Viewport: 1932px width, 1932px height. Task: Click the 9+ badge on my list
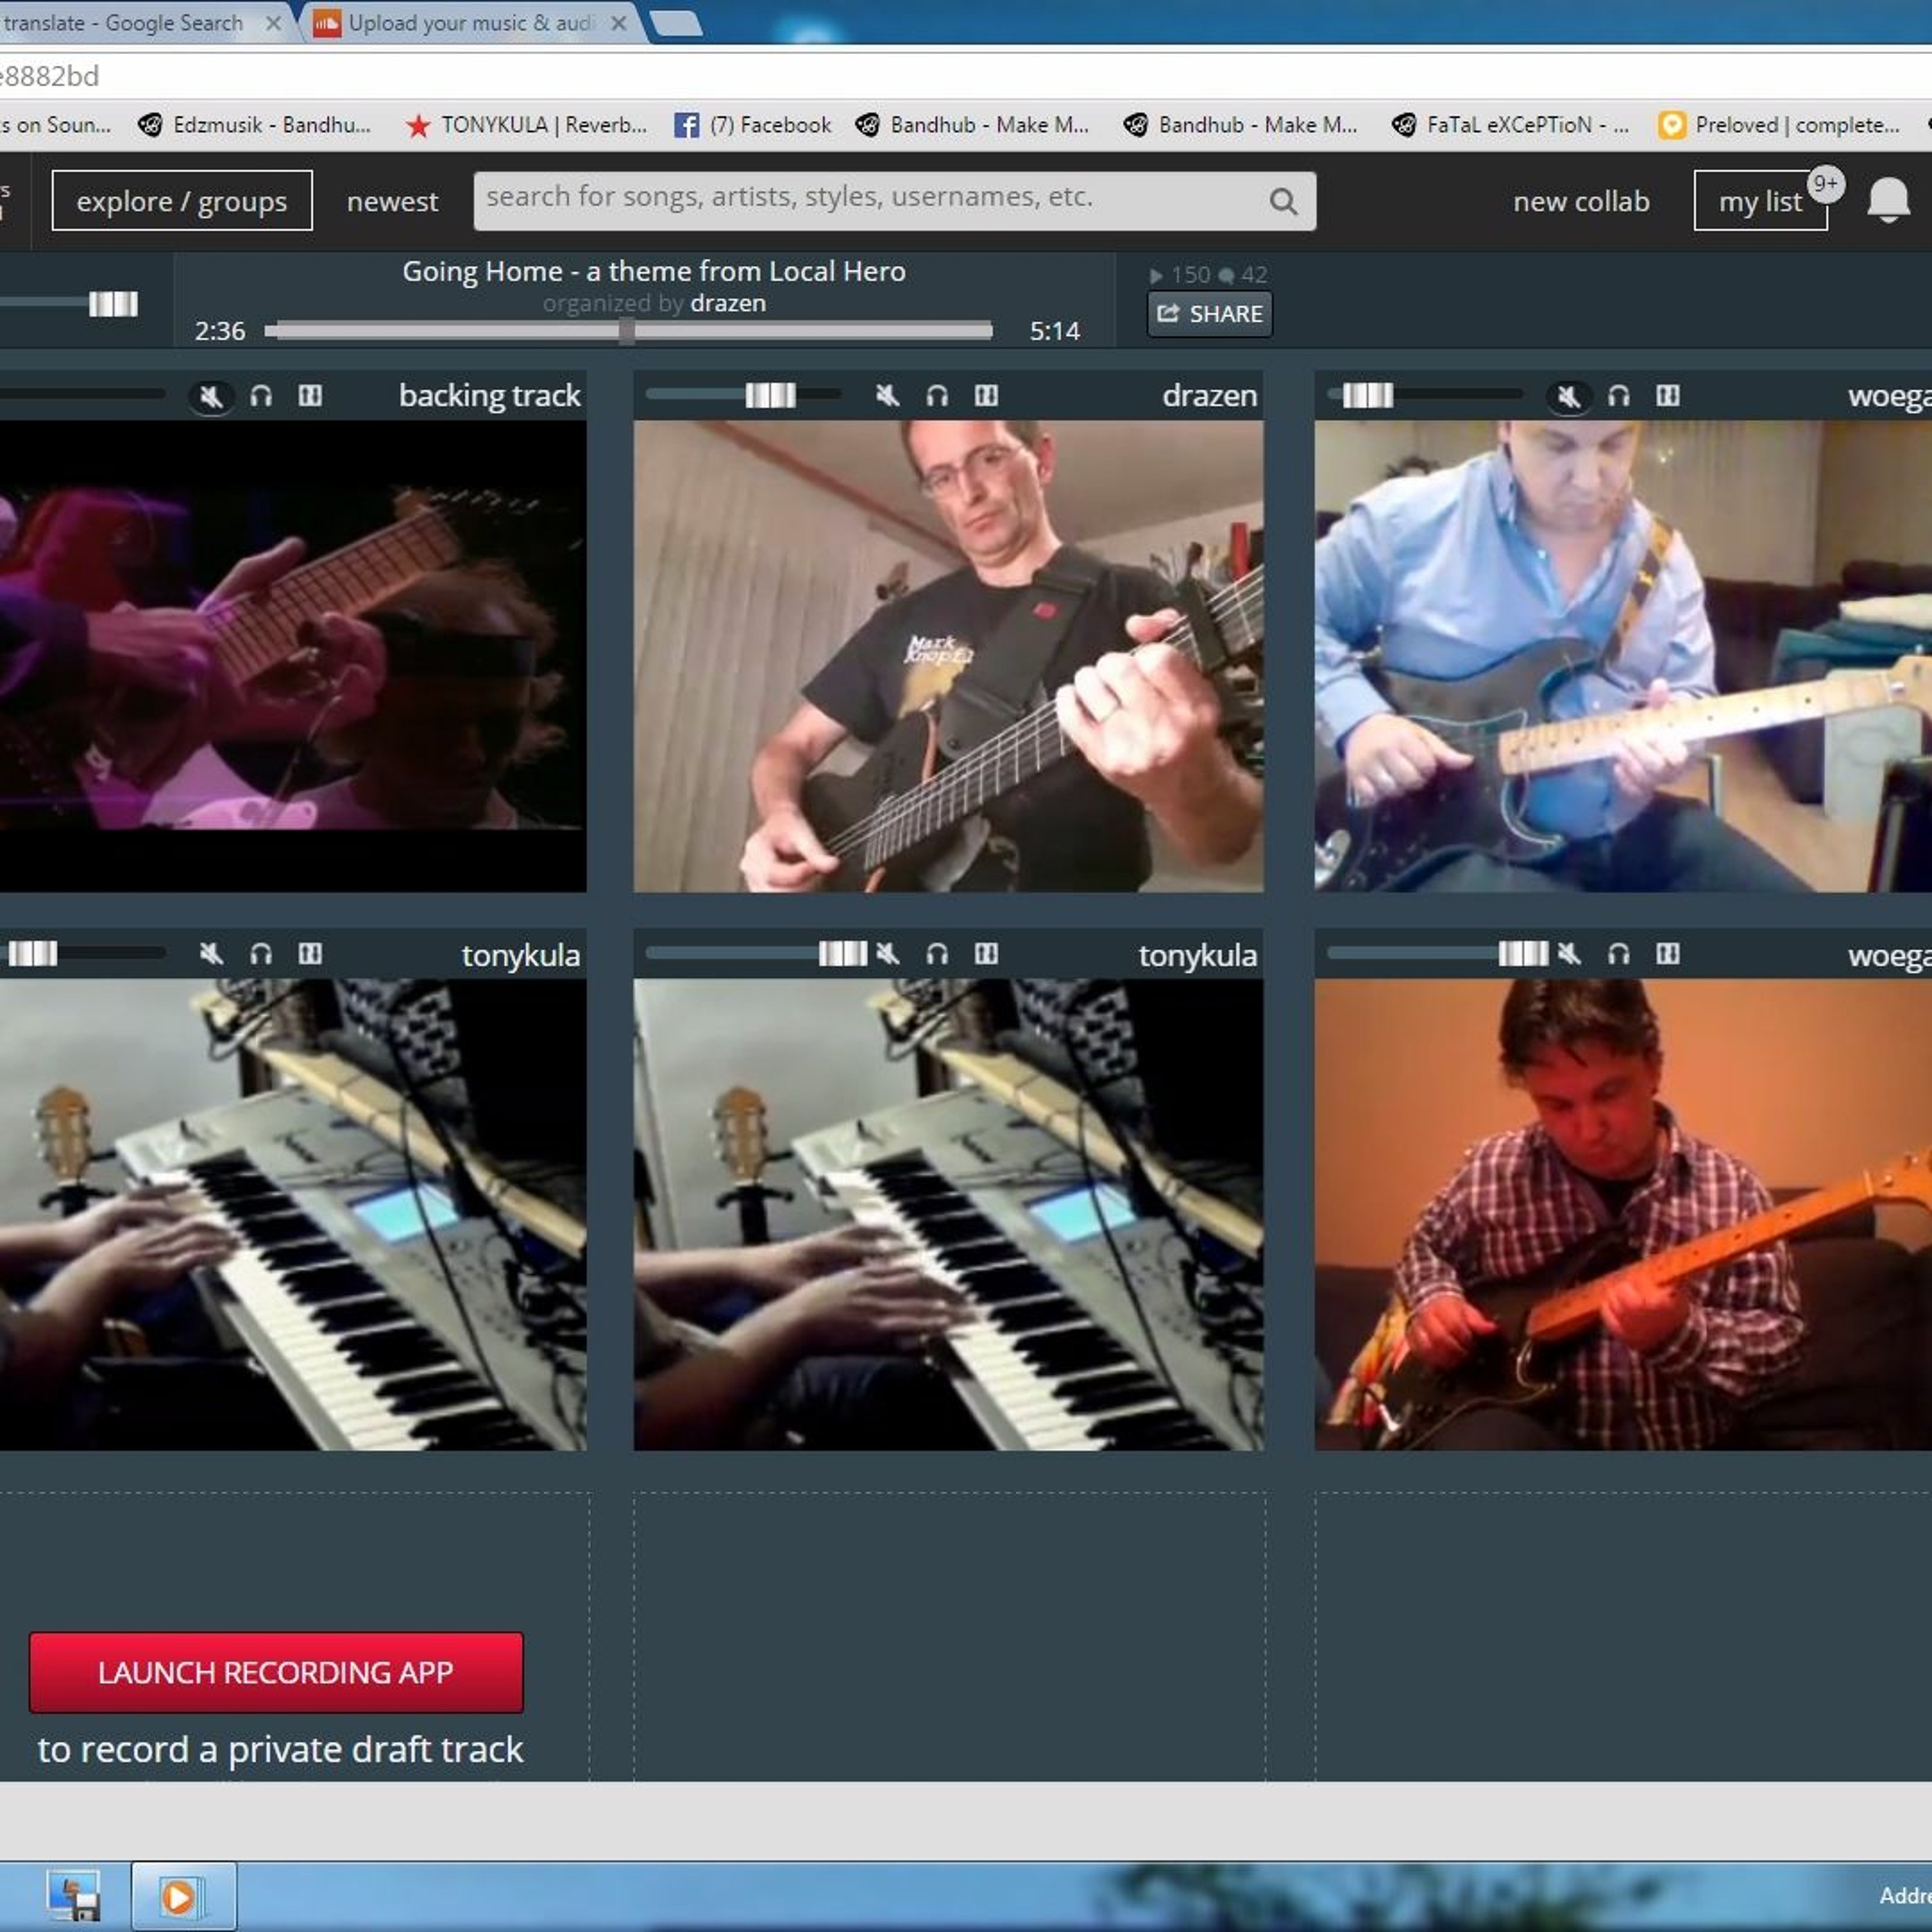[1826, 184]
